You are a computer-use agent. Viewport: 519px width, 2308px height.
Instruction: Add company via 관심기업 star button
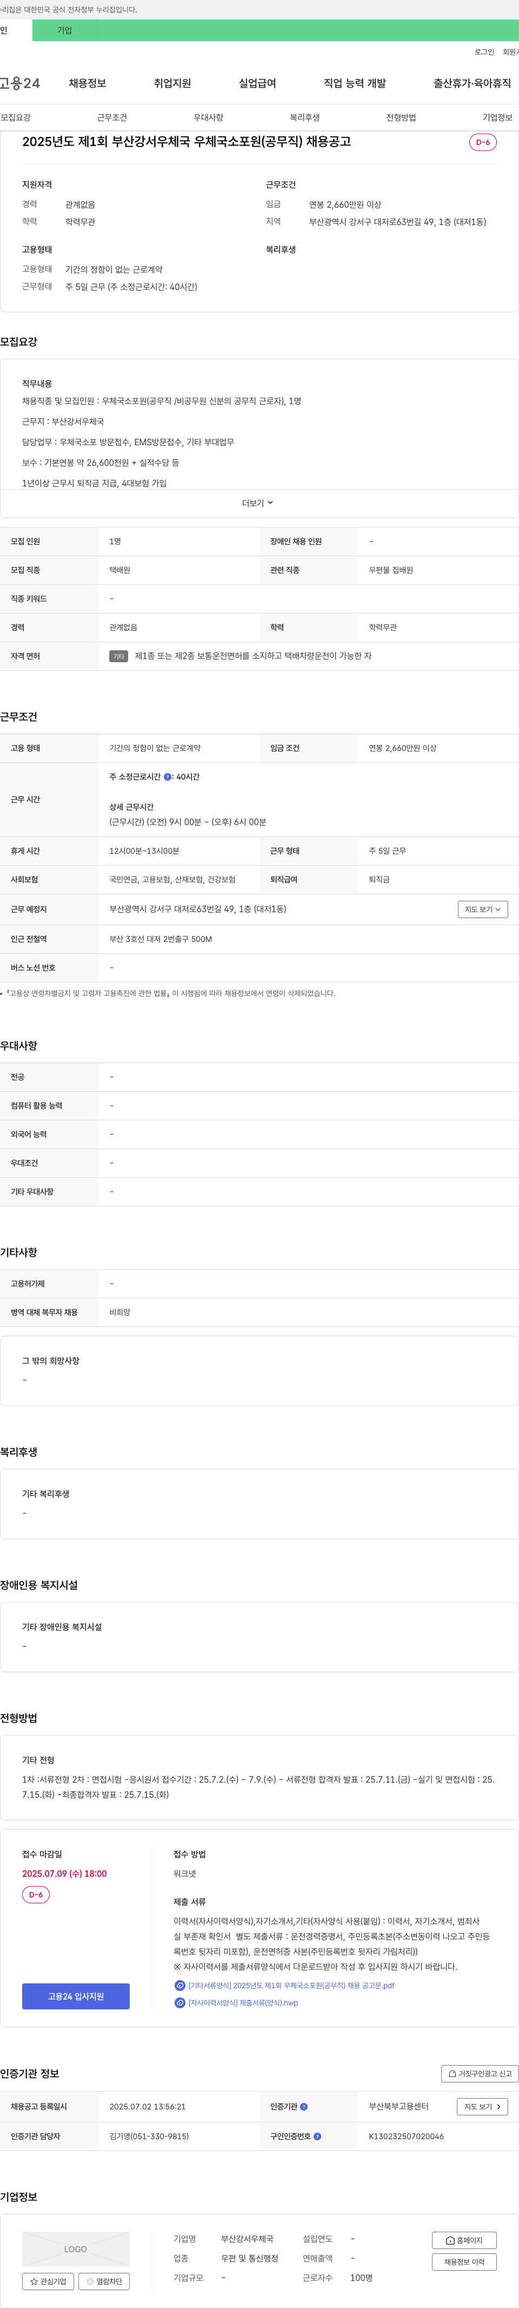pos(48,2281)
